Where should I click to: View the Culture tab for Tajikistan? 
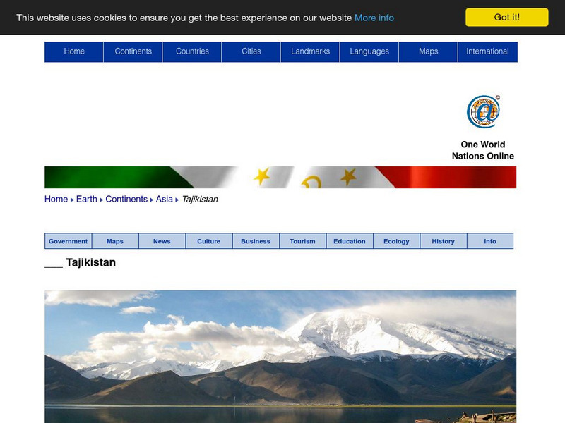209,240
